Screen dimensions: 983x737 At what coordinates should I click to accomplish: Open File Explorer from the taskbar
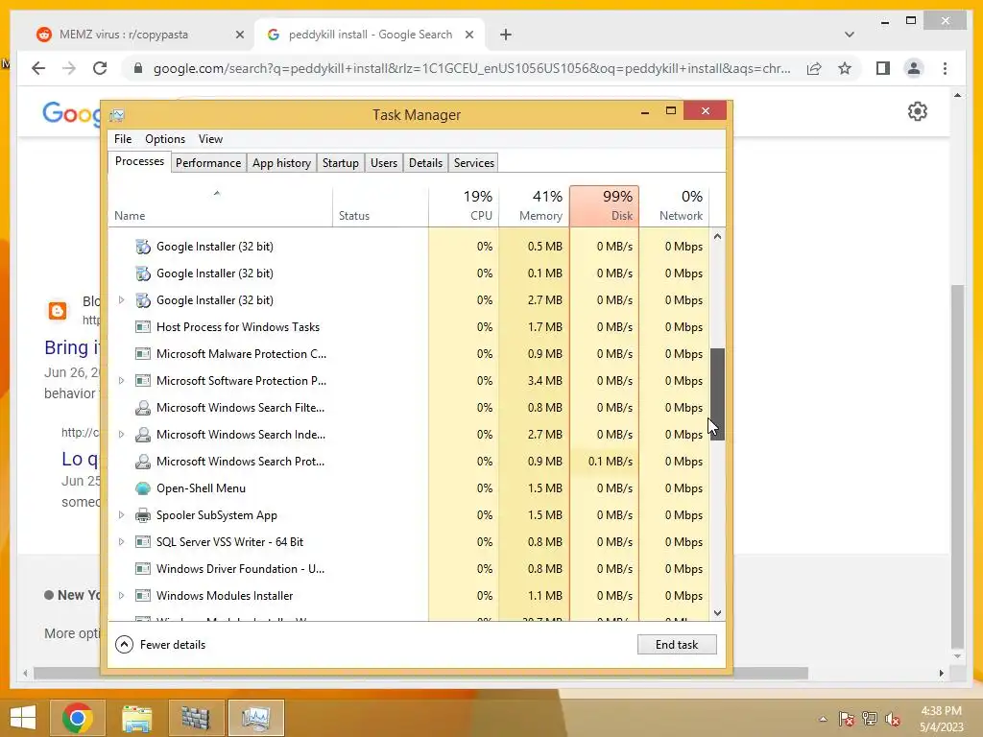point(137,718)
